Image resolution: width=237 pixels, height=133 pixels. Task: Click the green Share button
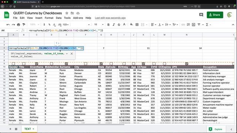tap(215, 15)
